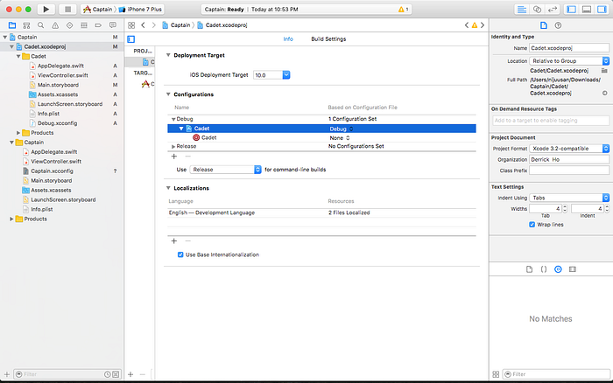613x383 pixels.
Task: Select Captain.xcconfig in navigator
Action: [52, 171]
